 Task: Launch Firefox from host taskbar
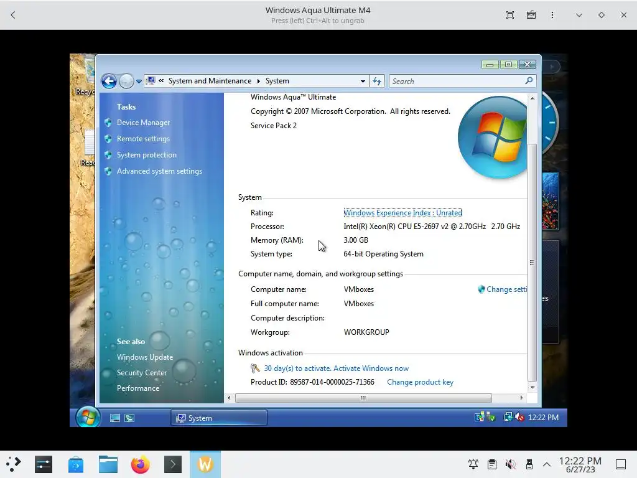point(141,464)
